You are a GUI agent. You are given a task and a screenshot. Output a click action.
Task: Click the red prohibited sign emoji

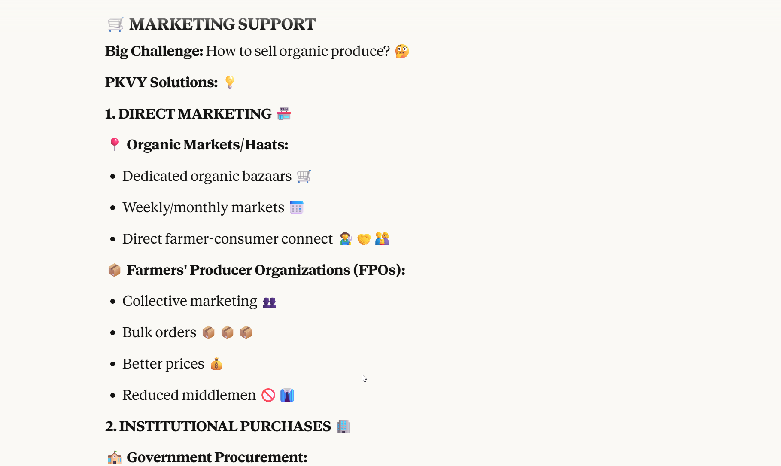[x=268, y=395]
